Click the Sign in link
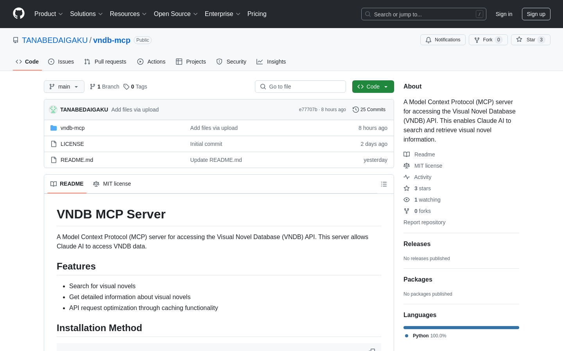The image size is (563, 351). pyautogui.click(x=504, y=14)
